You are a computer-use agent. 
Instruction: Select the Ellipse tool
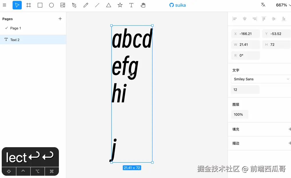pyautogui.click(x=51, y=5)
